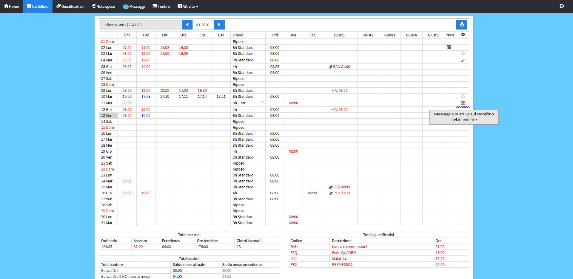Click Ordinario total 124:35
This screenshot has height=279, width=573.
coord(107,247)
